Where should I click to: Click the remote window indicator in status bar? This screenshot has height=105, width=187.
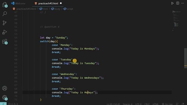point(3,104)
